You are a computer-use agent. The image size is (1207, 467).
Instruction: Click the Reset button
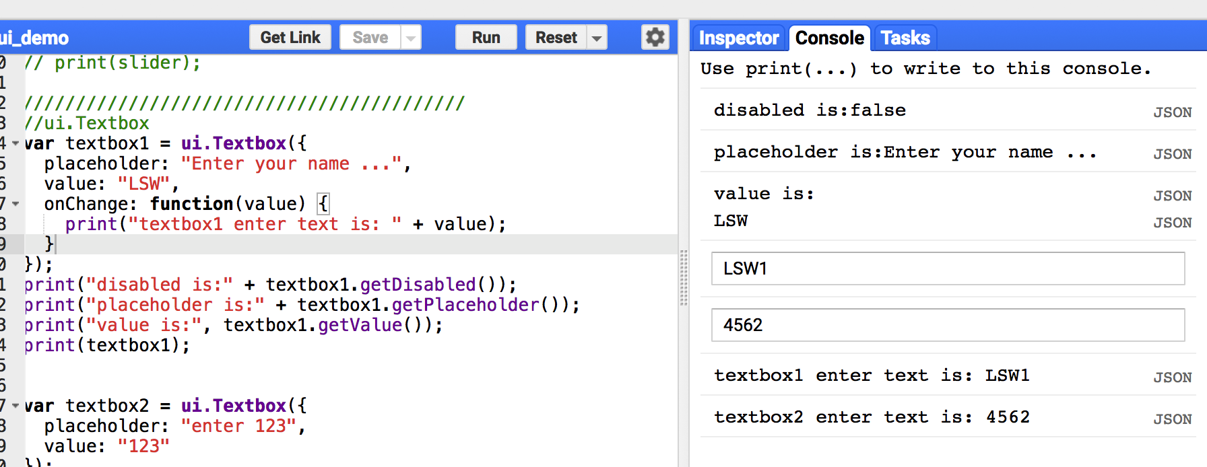click(556, 38)
